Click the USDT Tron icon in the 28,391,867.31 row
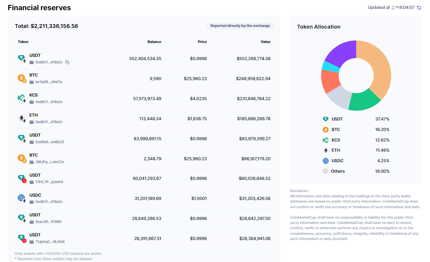This screenshot has width=430, height=262. pos(22,238)
